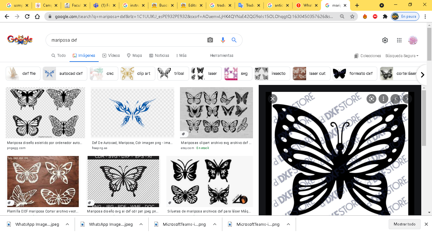
Task: Select the formato dxf filter chip
Action: tap(355, 74)
